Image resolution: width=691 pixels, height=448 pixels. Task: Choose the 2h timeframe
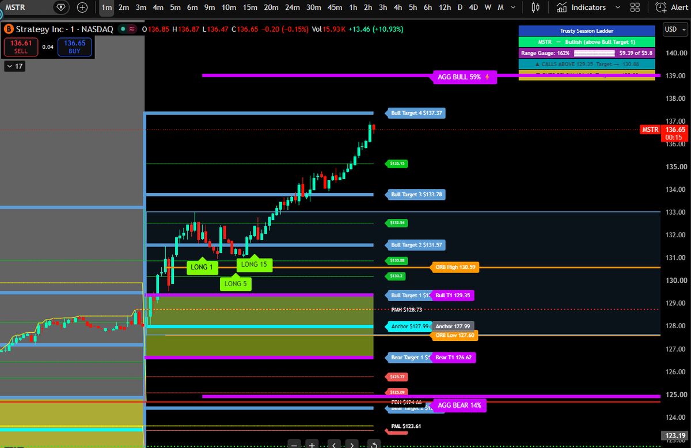click(x=368, y=7)
